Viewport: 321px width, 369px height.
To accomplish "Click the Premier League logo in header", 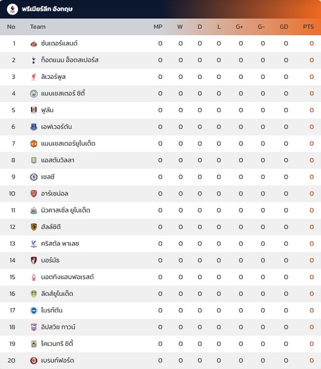I will [12, 9].
